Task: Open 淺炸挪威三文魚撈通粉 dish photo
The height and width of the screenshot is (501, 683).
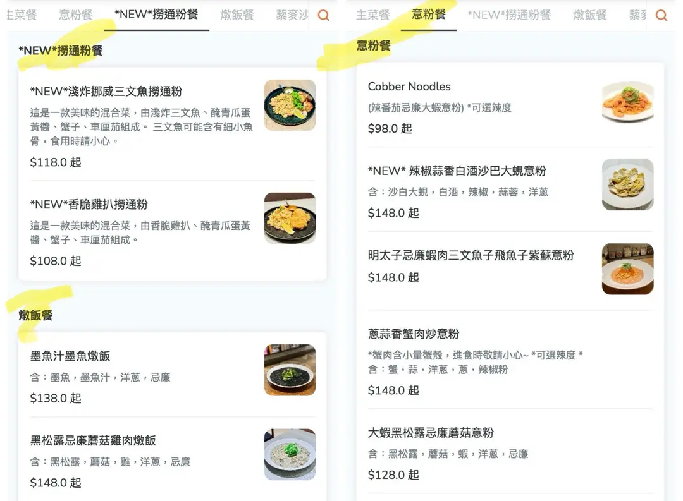Action: (290, 105)
